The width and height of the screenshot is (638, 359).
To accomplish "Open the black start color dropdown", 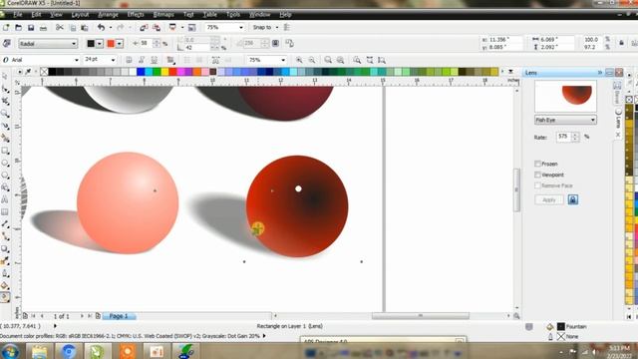I will [100, 44].
